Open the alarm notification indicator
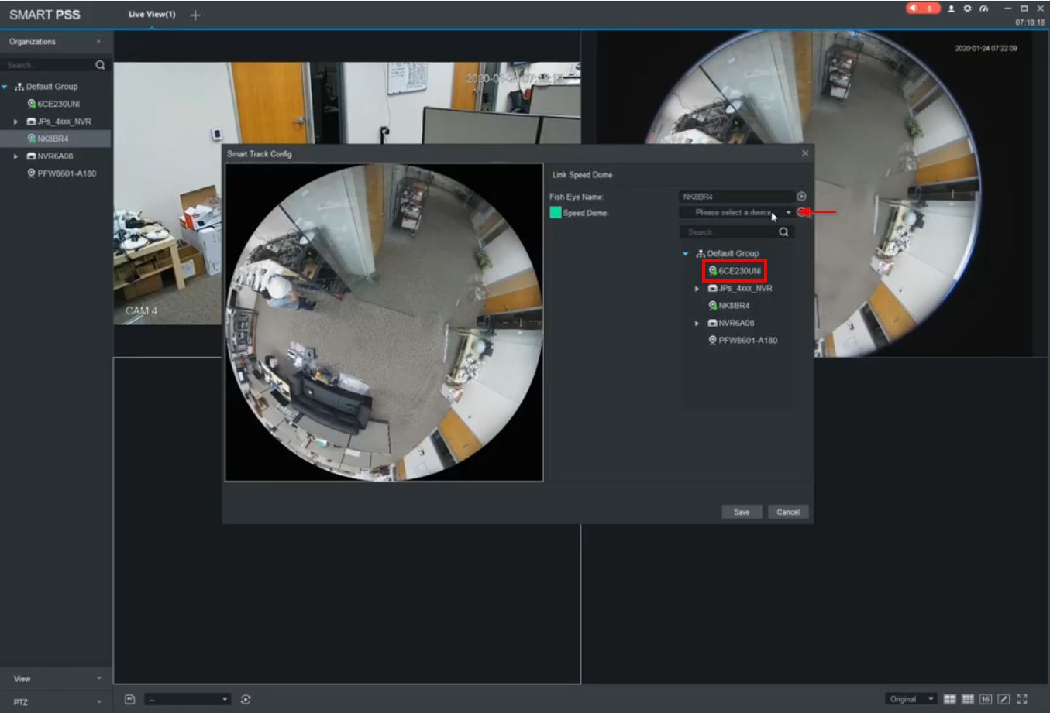 922,9
